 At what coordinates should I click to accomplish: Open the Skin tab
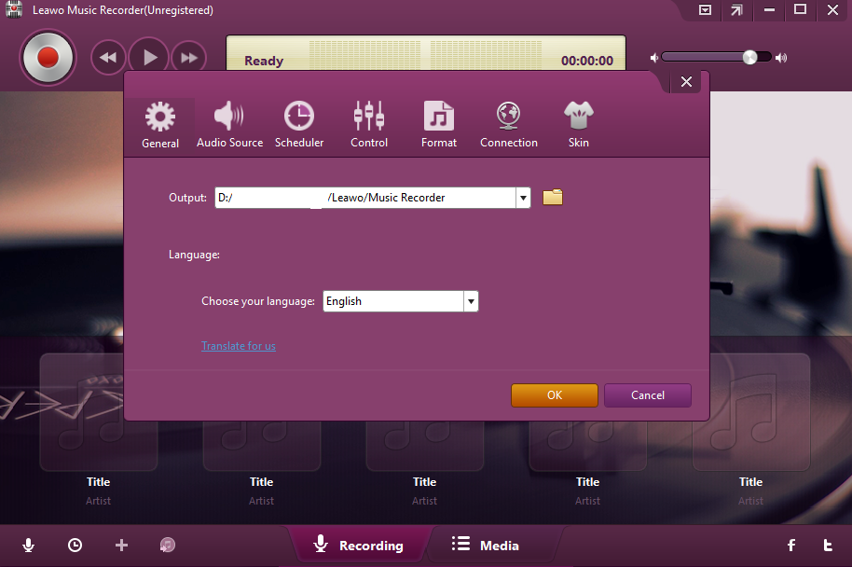tap(579, 124)
